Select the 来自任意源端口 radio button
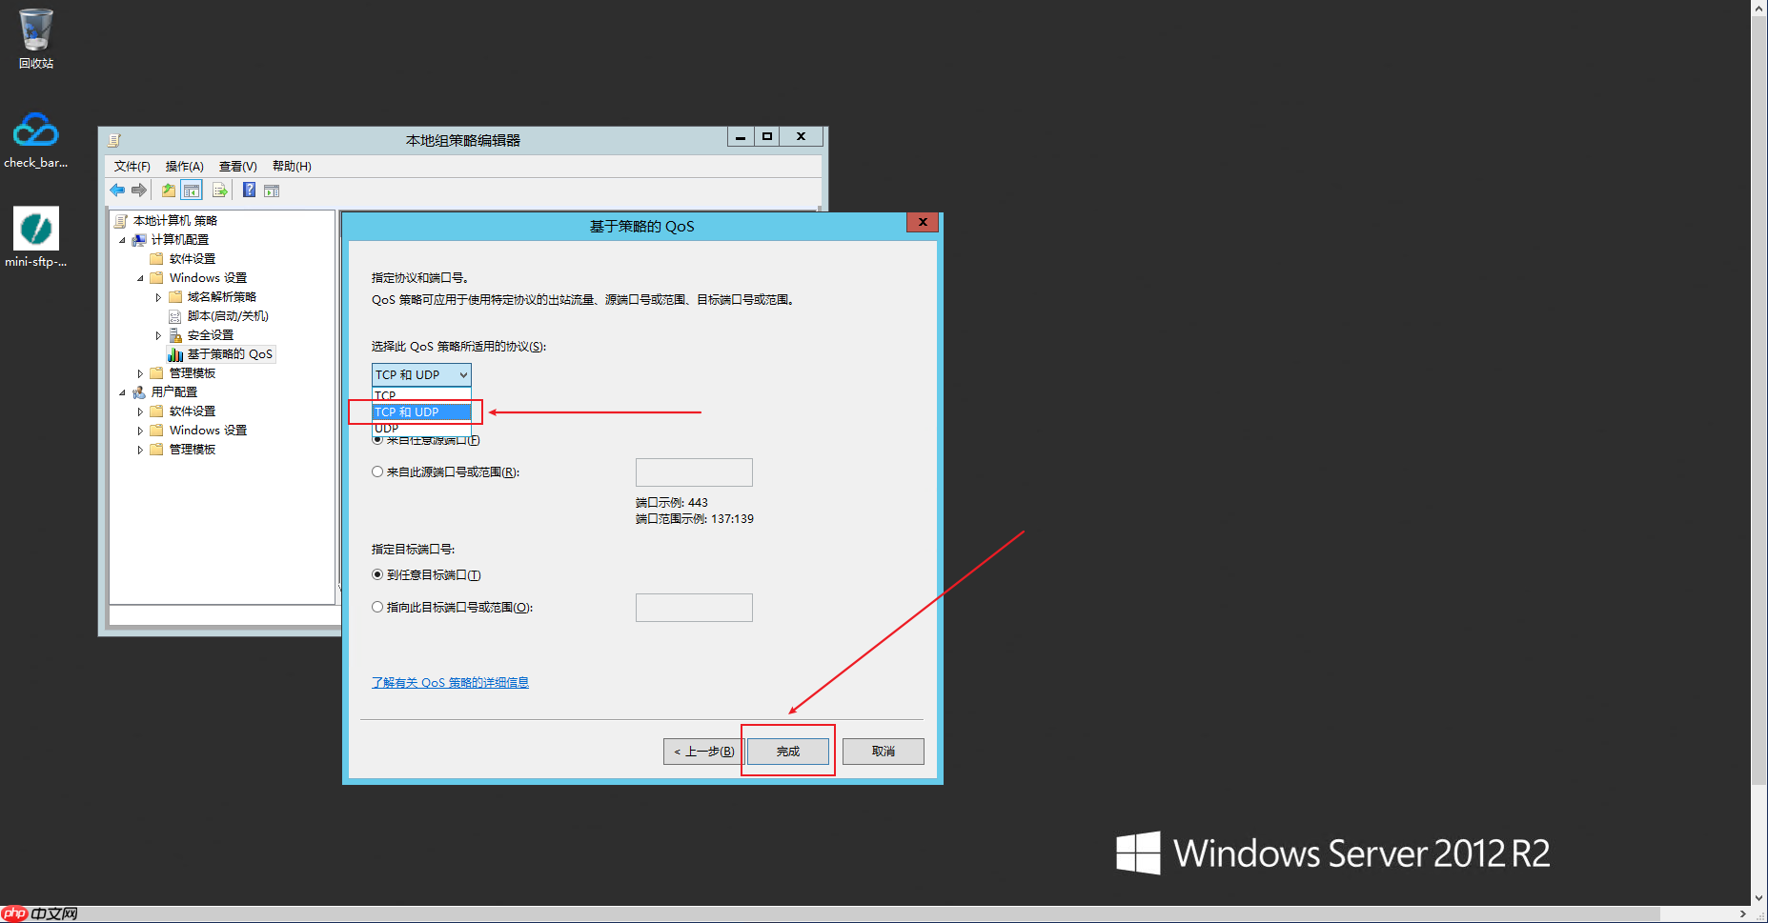Screen dimensions: 1768x923 (377, 439)
